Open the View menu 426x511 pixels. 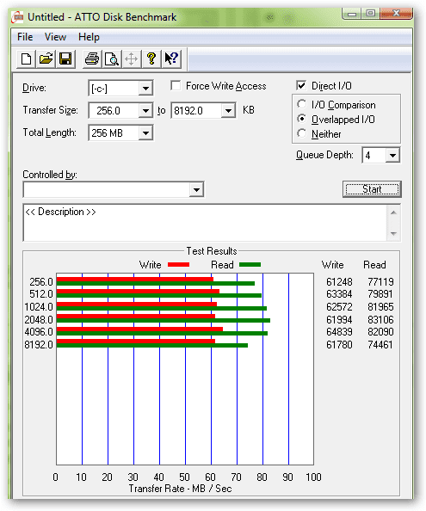(55, 37)
